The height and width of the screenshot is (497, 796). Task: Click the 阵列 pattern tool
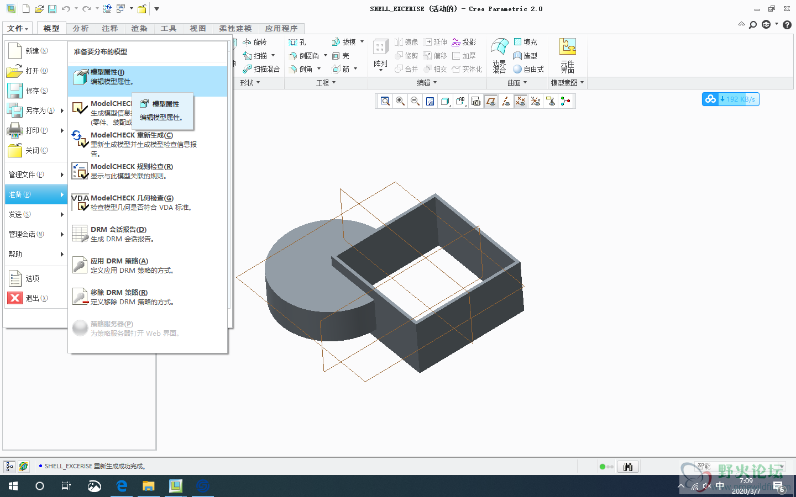380,55
